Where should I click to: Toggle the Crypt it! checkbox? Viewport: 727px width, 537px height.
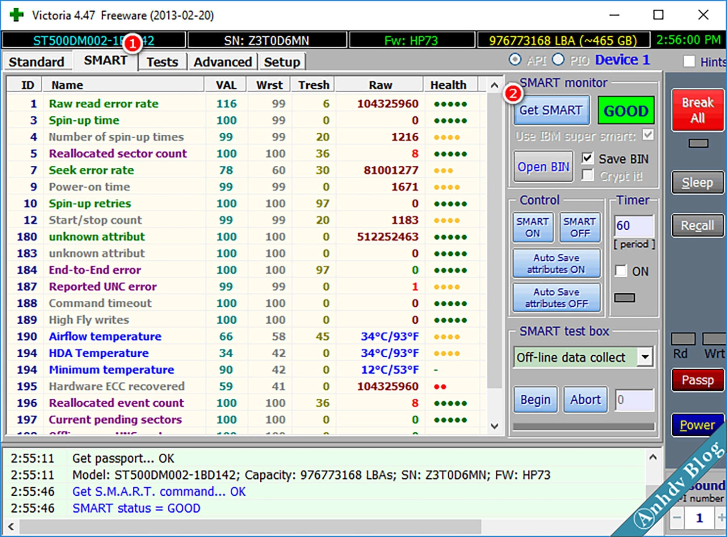pos(587,175)
